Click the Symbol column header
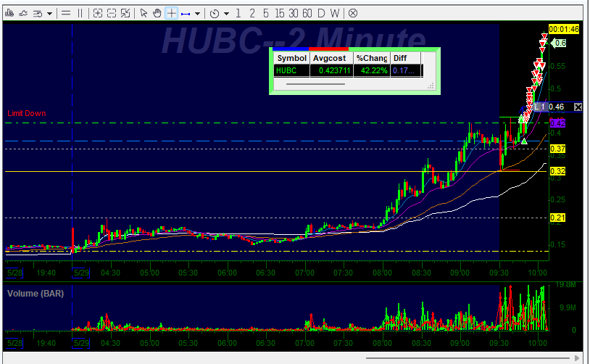Viewport: 590px width, 364px height. pyautogui.click(x=291, y=58)
